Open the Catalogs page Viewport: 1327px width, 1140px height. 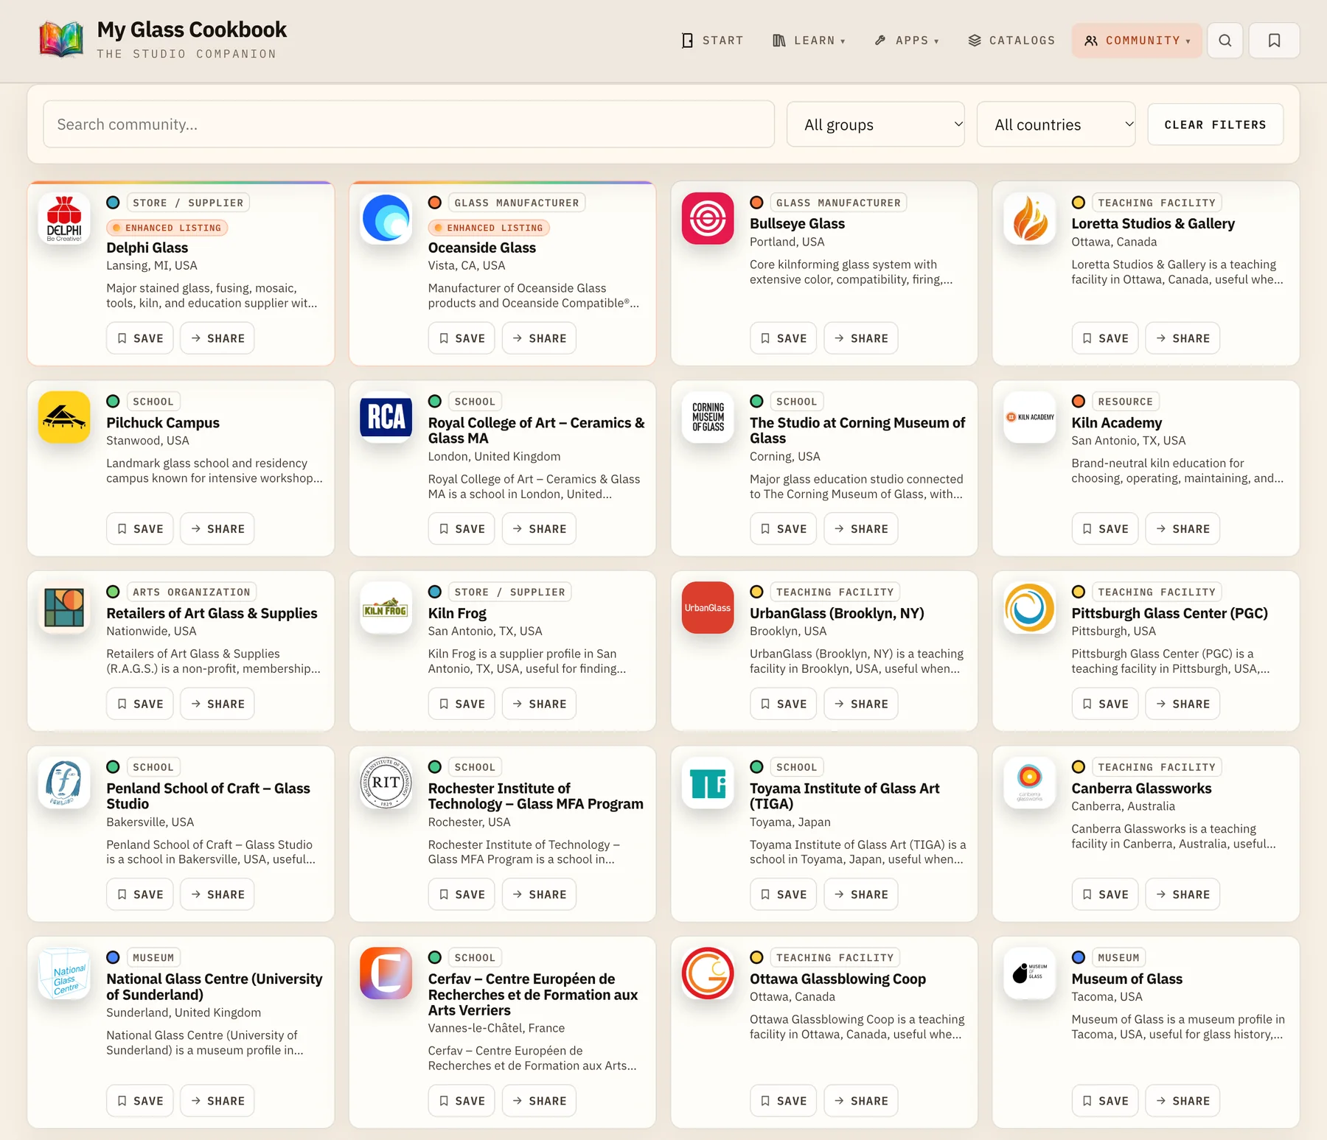coord(1011,41)
